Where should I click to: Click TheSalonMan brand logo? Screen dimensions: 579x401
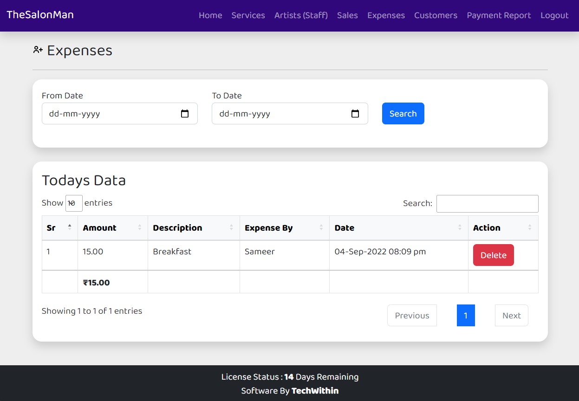tap(40, 14)
